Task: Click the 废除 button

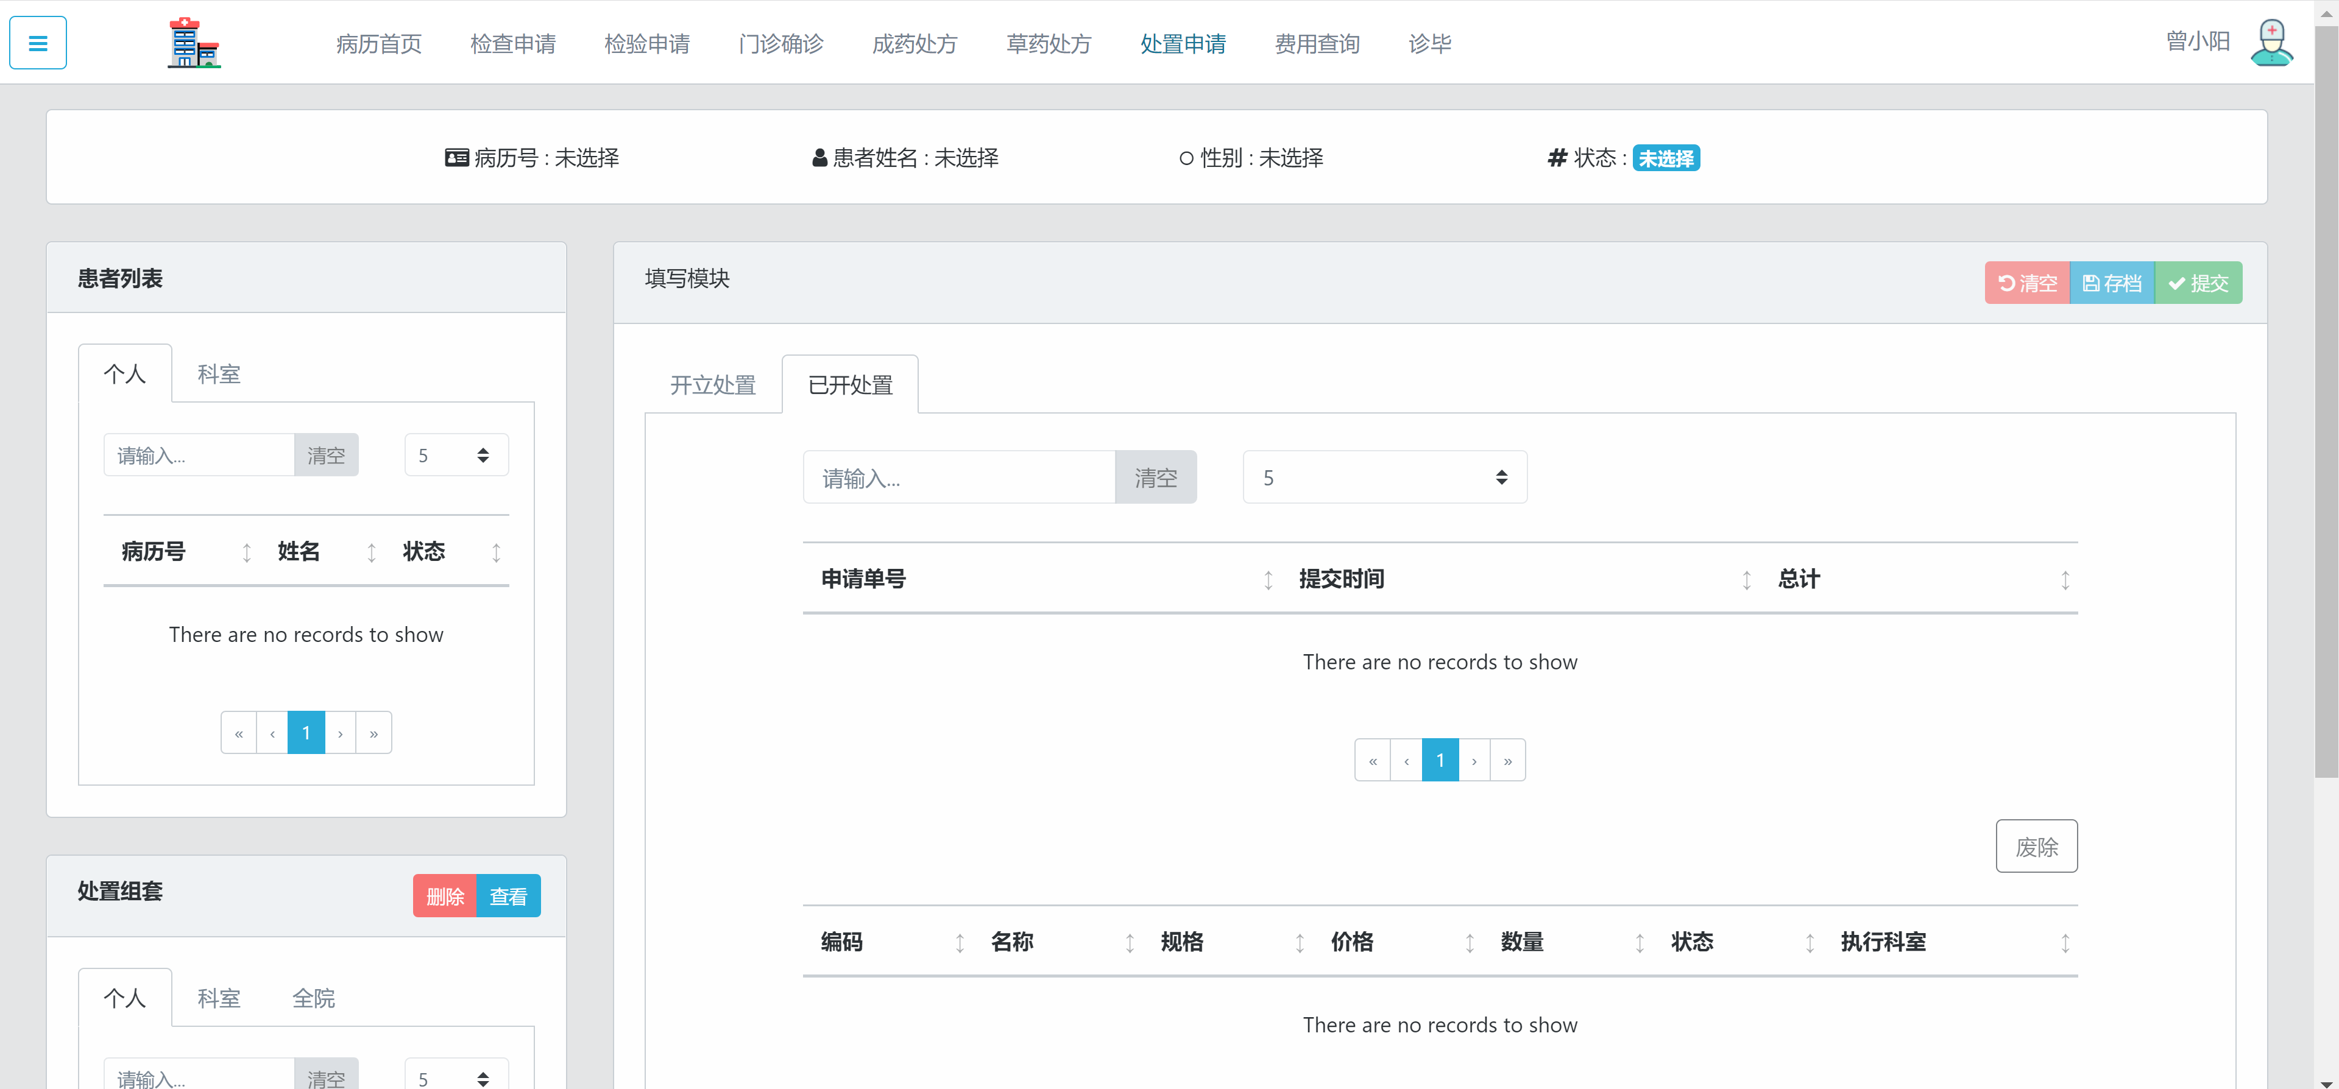Action: pyautogui.click(x=2036, y=846)
